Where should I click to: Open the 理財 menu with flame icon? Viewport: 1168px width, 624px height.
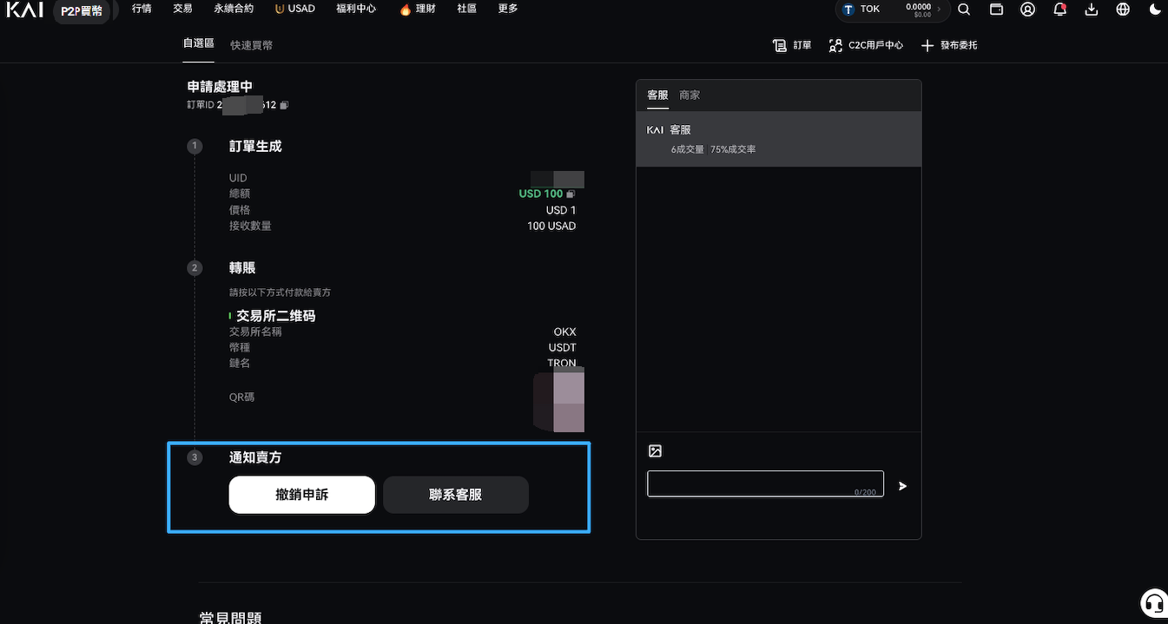(418, 9)
